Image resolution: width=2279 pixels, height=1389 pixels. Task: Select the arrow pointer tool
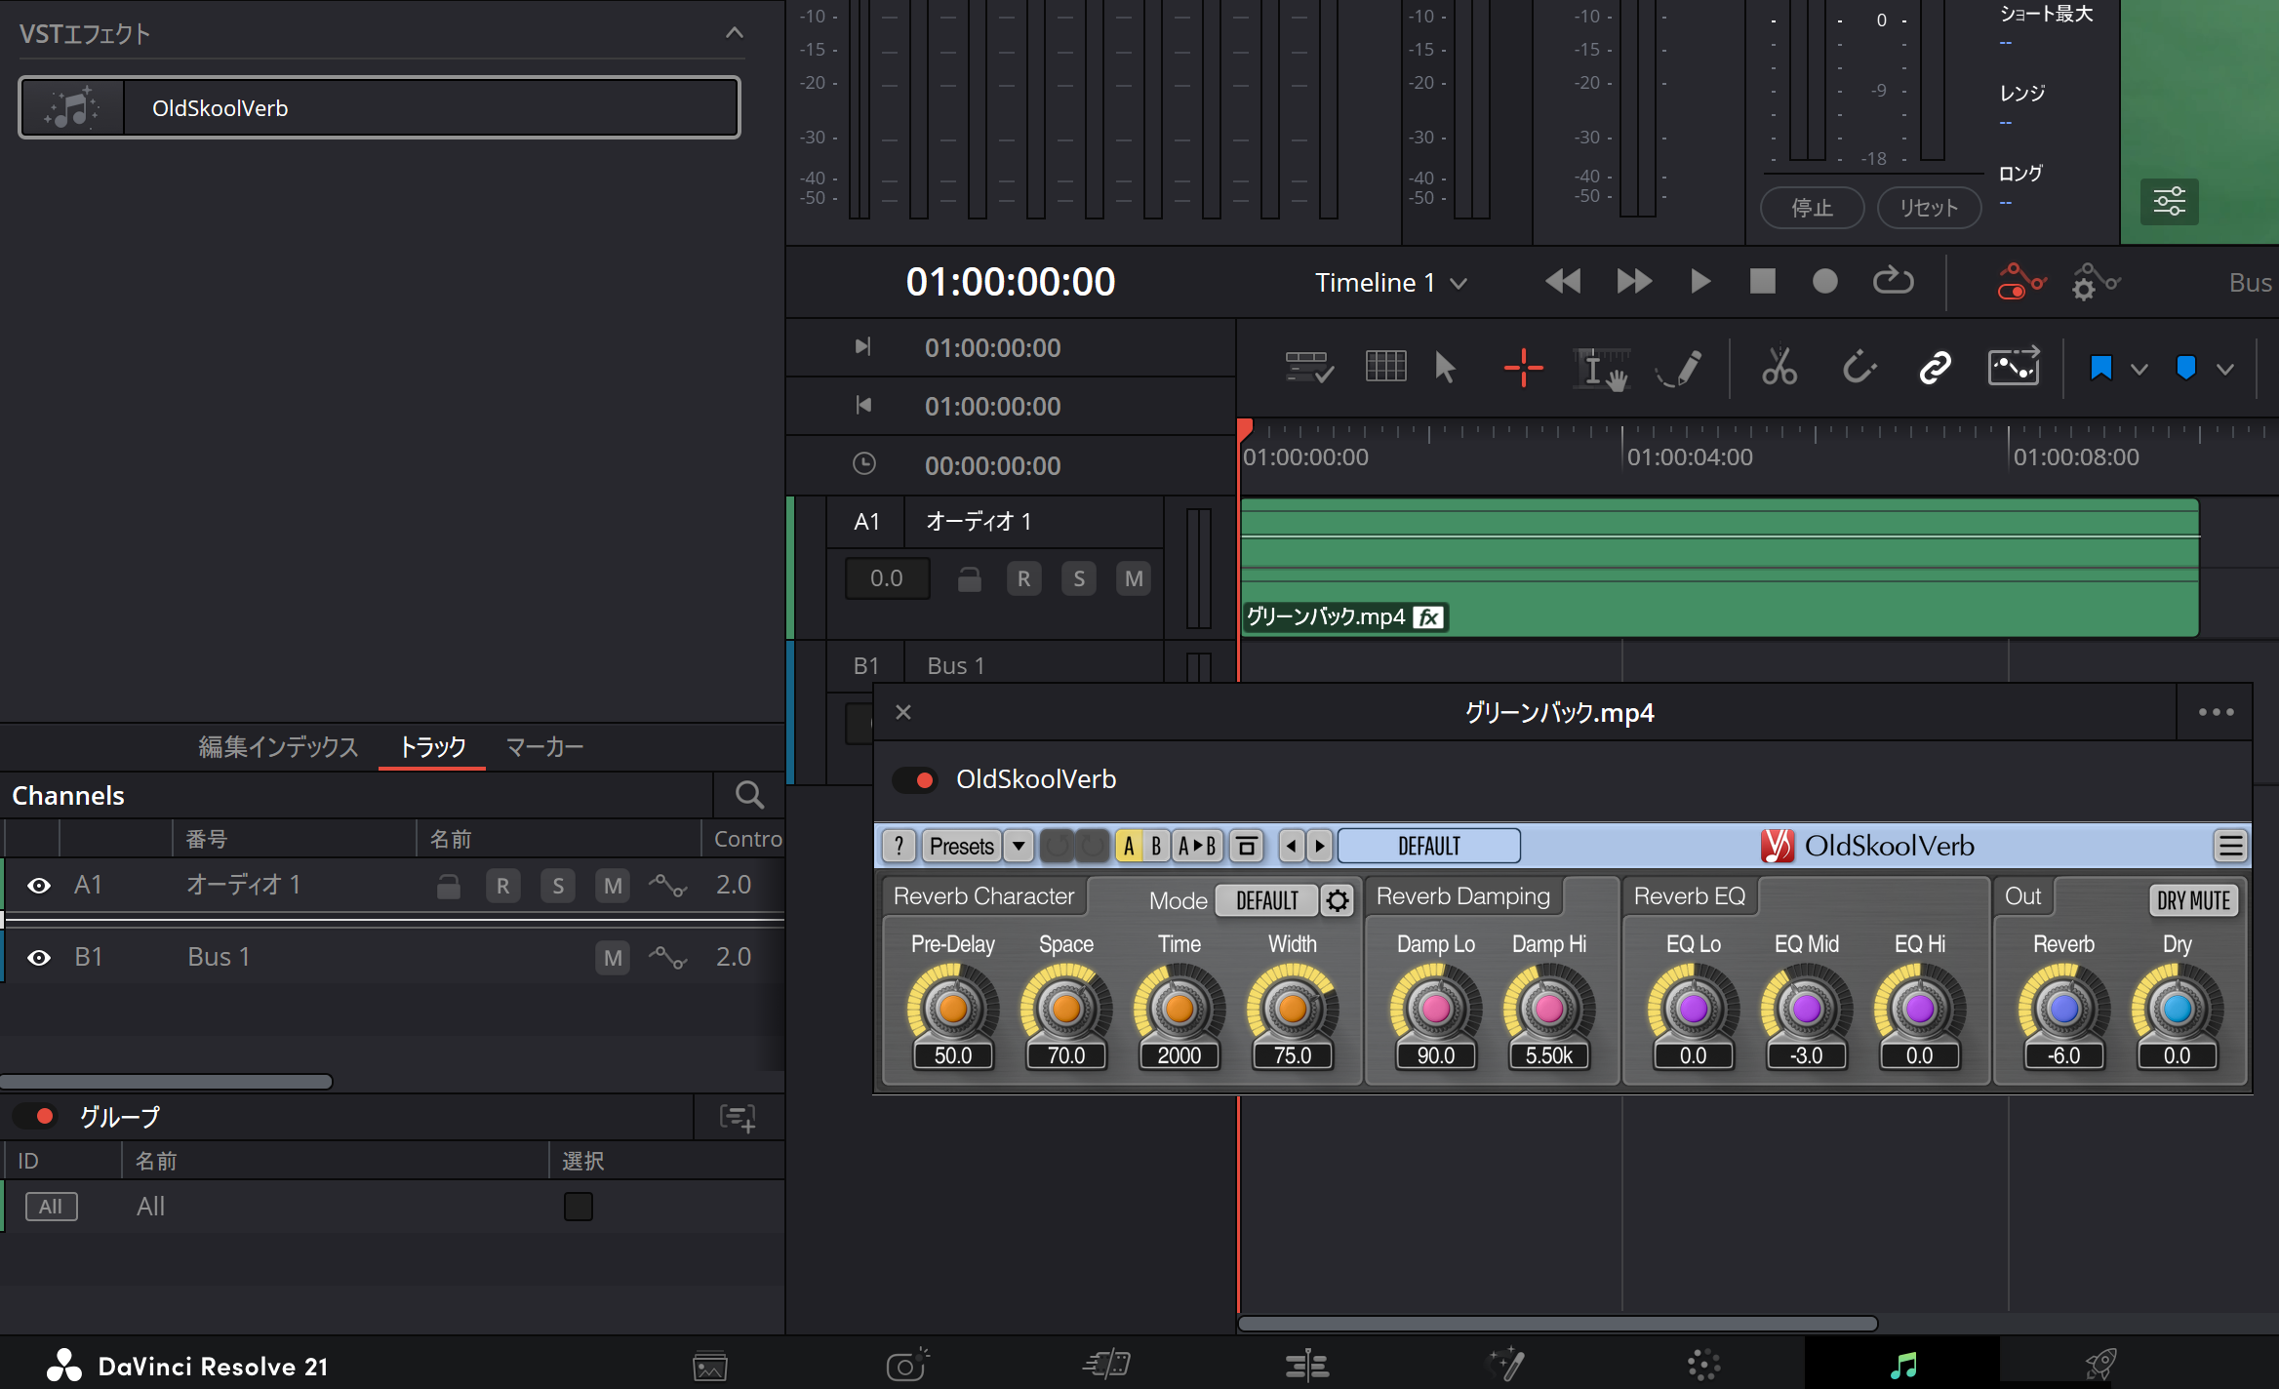(x=1445, y=368)
